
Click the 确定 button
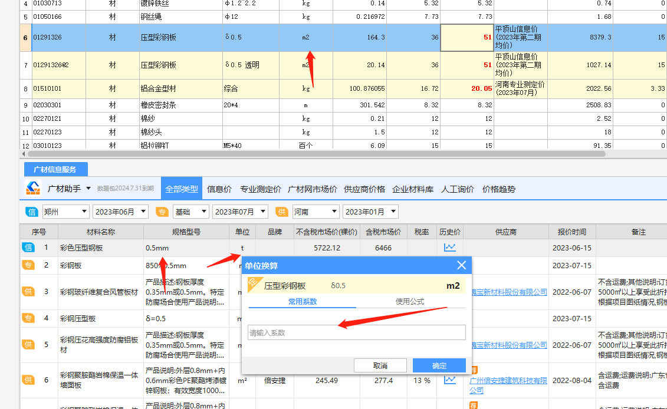coord(439,365)
